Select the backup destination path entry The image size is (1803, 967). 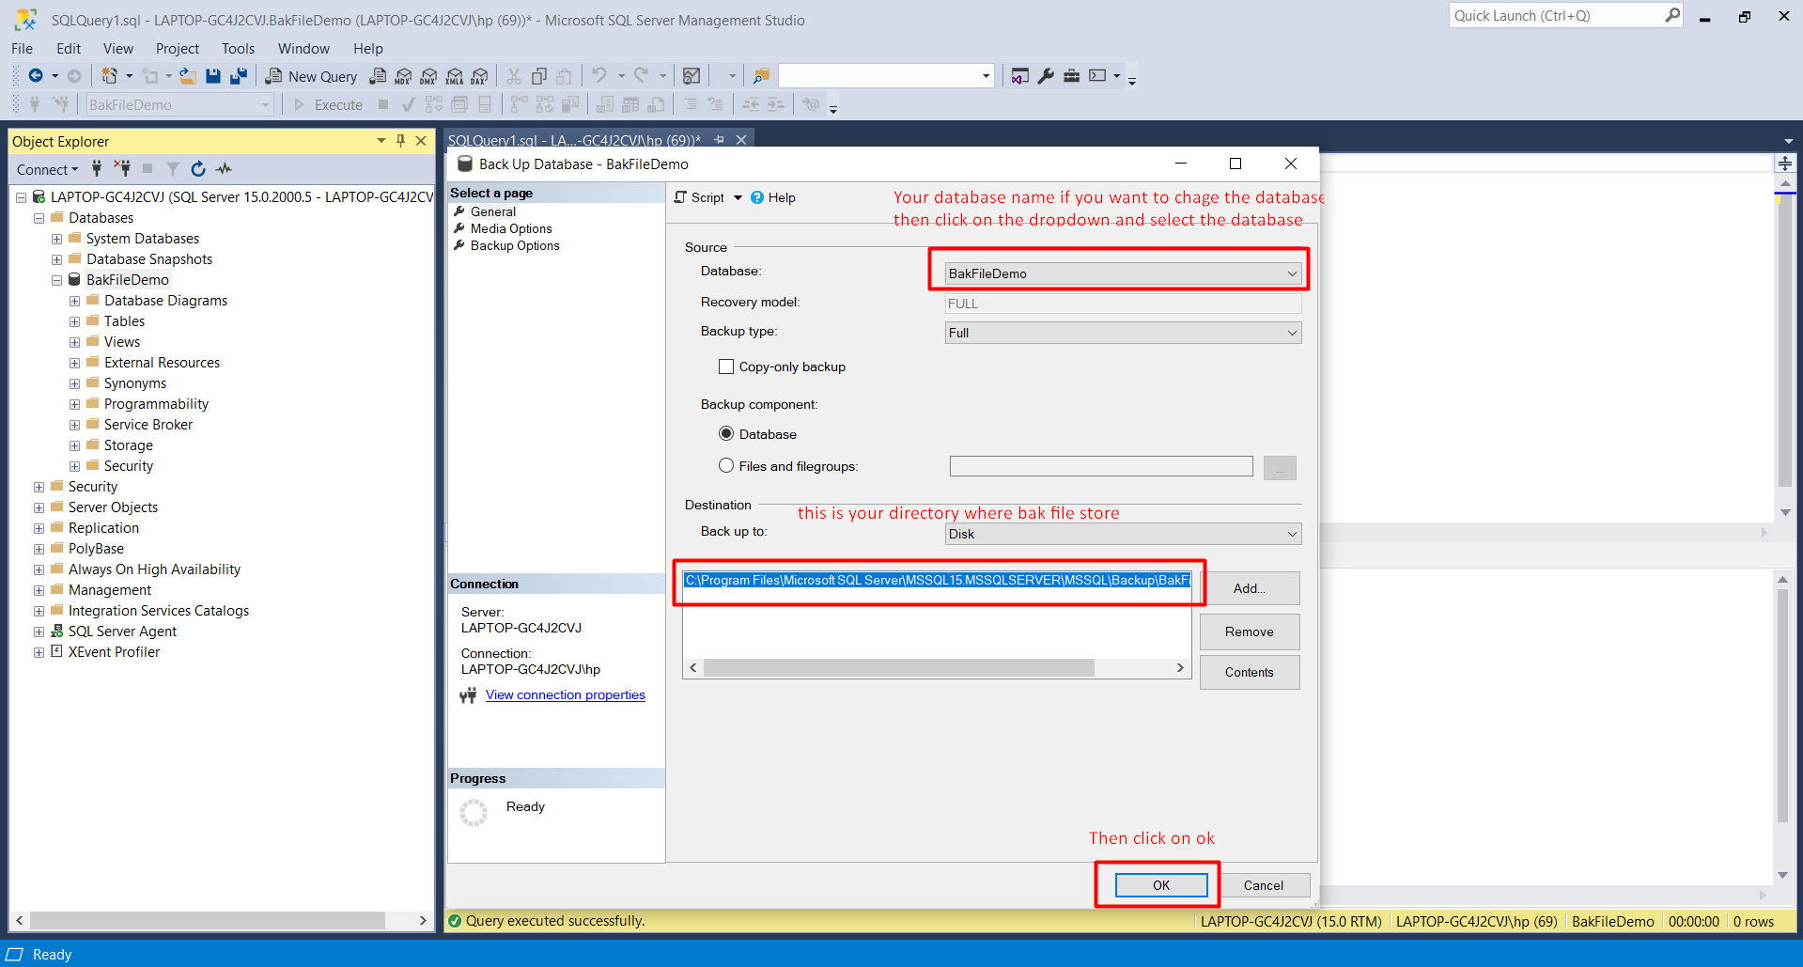pos(937,580)
